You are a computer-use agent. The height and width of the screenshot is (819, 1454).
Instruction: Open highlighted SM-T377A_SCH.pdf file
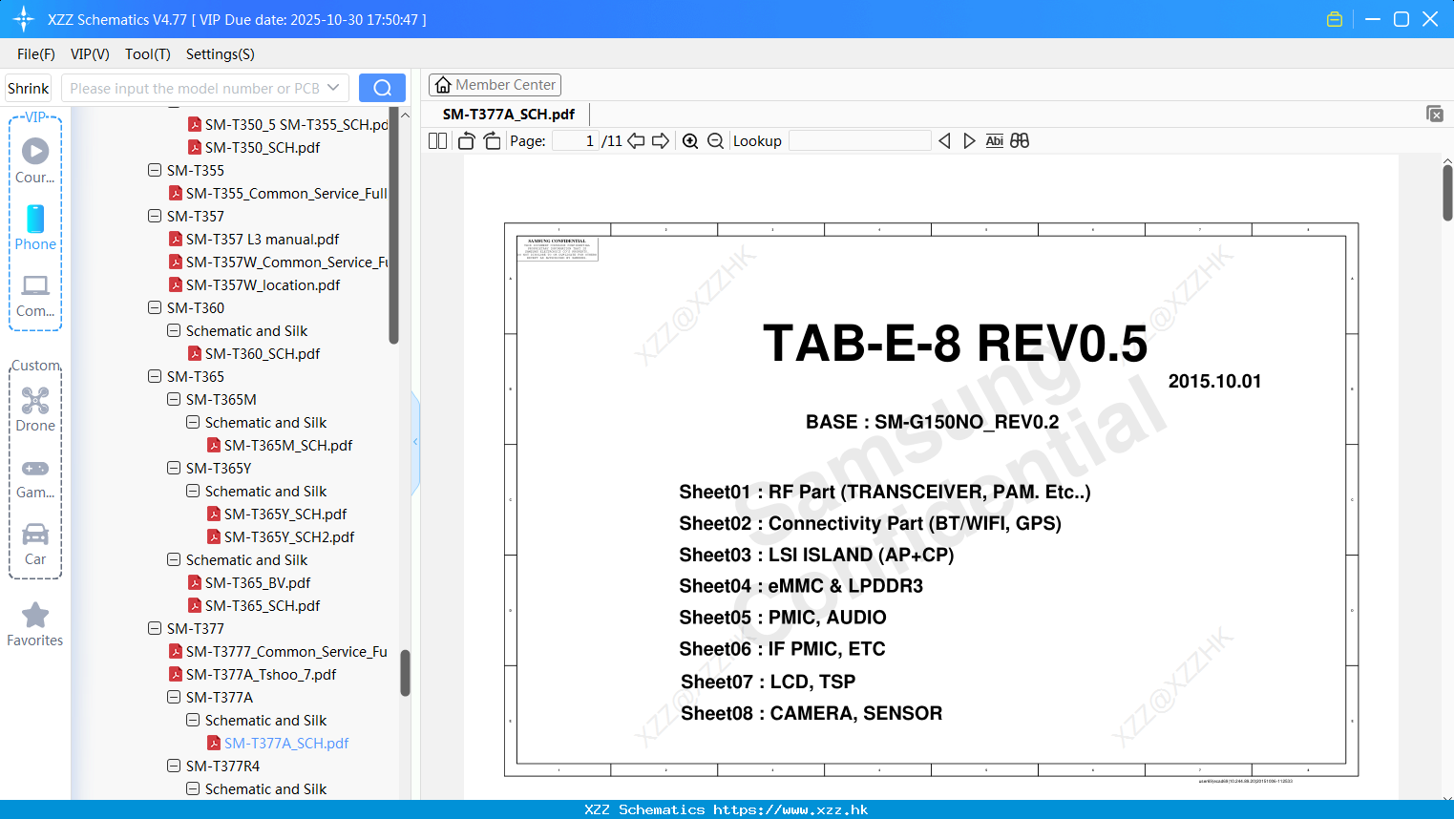286,743
